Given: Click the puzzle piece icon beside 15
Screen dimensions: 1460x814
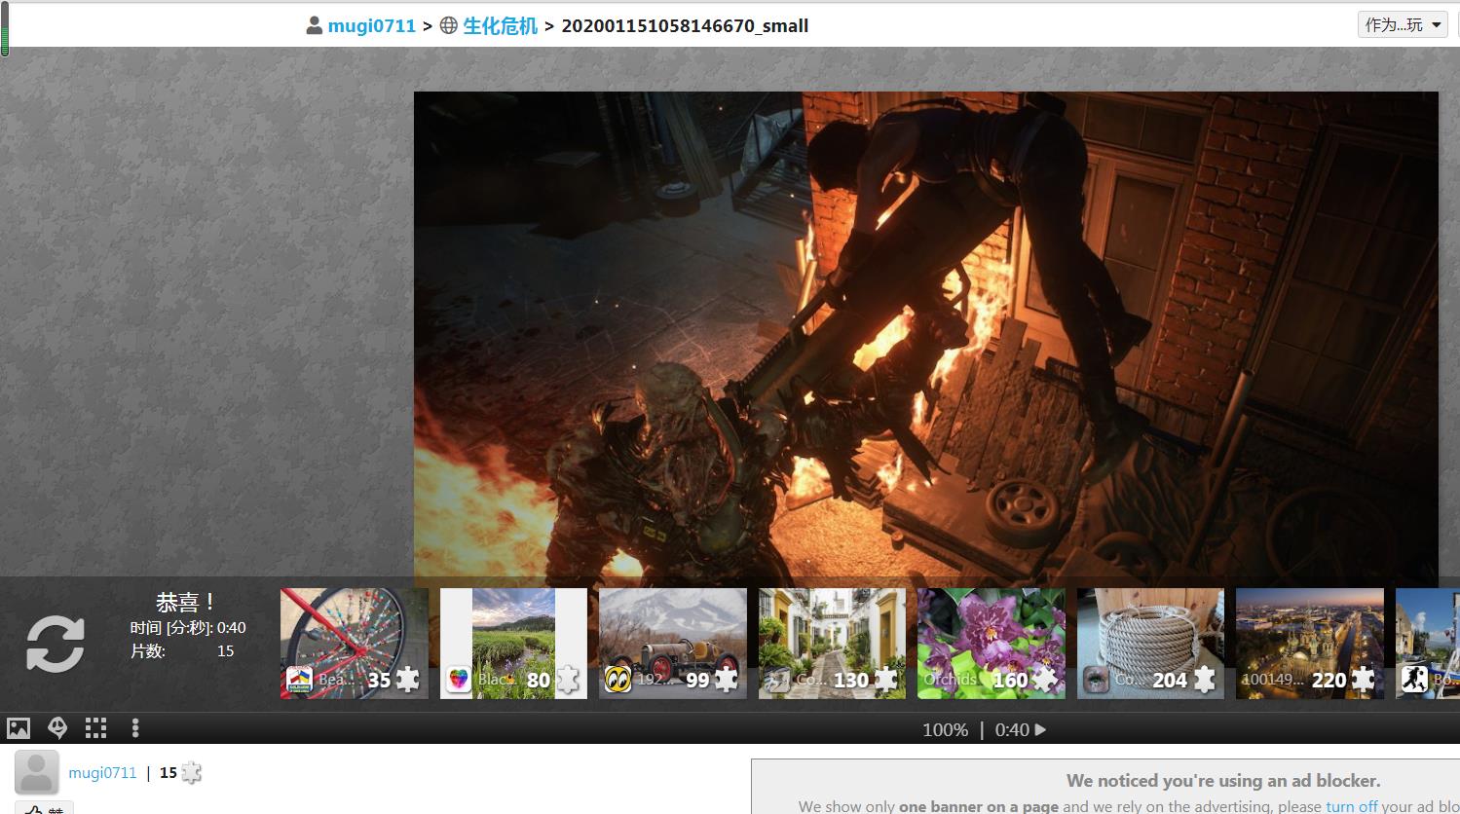Looking at the screenshot, I should point(192,773).
